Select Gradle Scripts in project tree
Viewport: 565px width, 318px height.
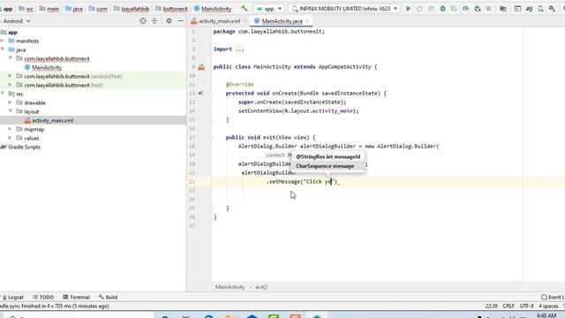(24, 147)
